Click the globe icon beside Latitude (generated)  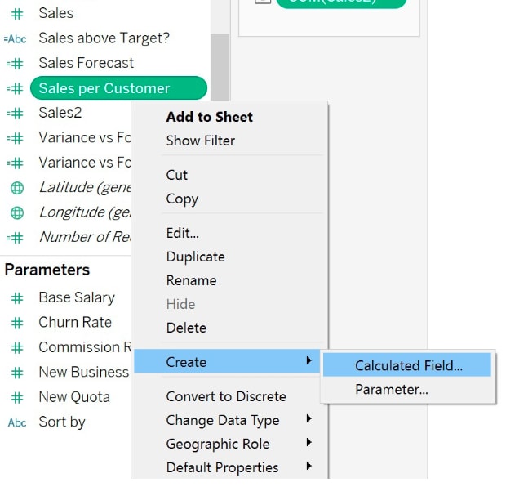[16, 188]
